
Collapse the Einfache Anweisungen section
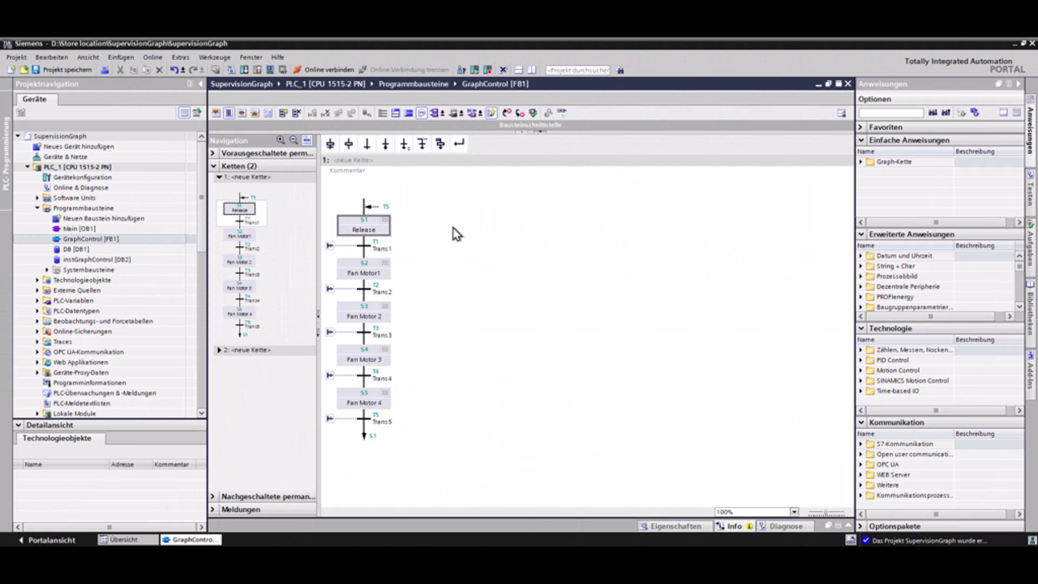tap(861, 140)
